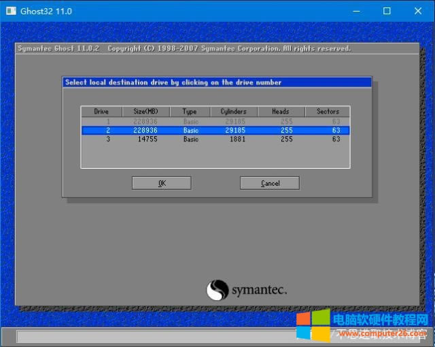Click sectors value 63 in drive 3 row

[x=336, y=139]
